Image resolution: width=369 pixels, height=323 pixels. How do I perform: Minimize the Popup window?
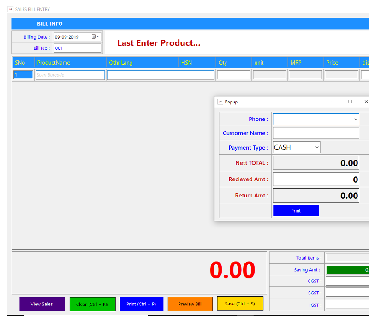click(333, 102)
